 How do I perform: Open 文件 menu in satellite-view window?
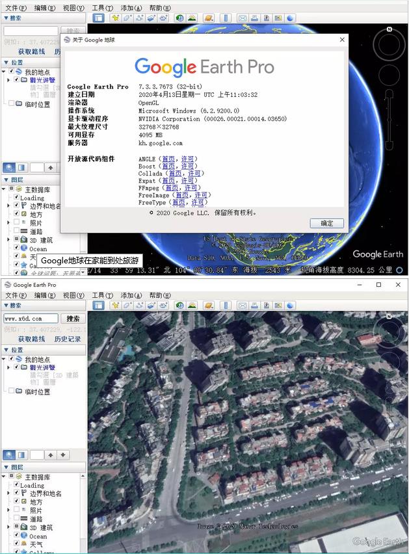click(x=16, y=295)
